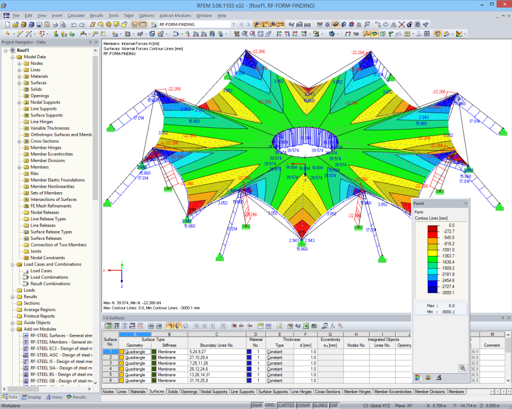512x409 pixels.
Task: Select the Undo icon on the toolbar
Action: click(x=74, y=24)
